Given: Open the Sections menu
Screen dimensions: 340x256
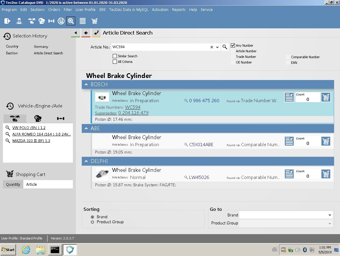Looking at the screenshot, I should click(x=37, y=9).
